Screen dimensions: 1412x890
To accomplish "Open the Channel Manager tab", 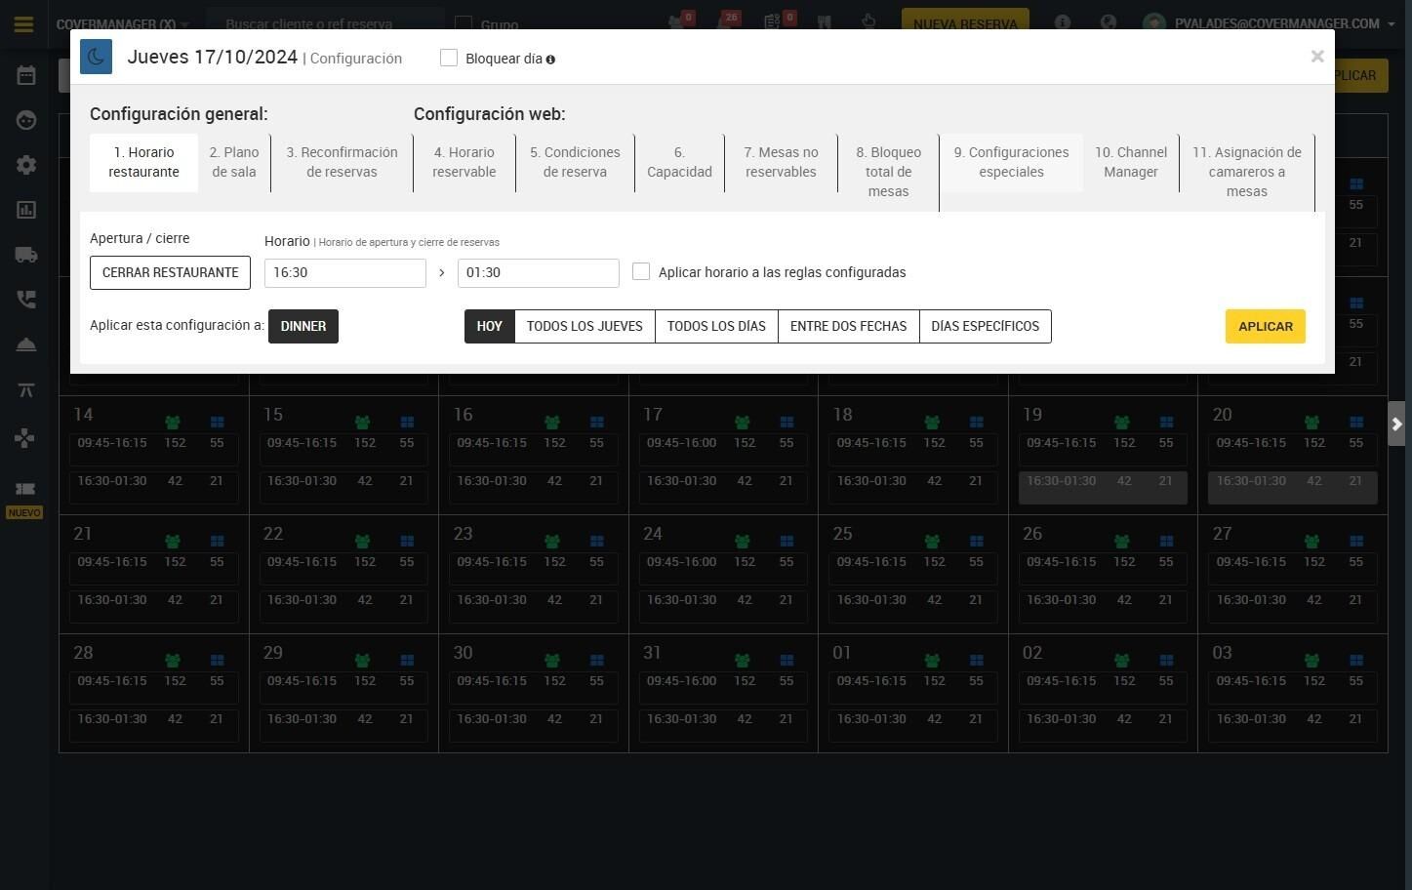I will pos(1131,162).
